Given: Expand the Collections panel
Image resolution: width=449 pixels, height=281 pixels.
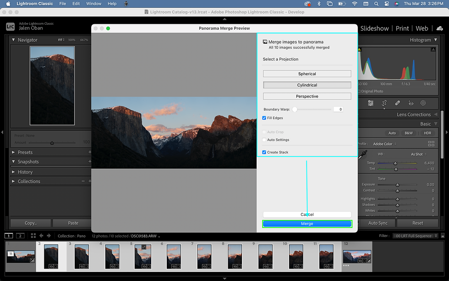Looking at the screenshot, I should tap(13, 181).
